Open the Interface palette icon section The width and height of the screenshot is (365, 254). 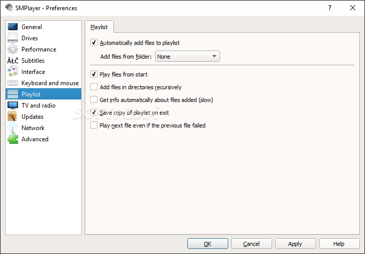(13, 72)
